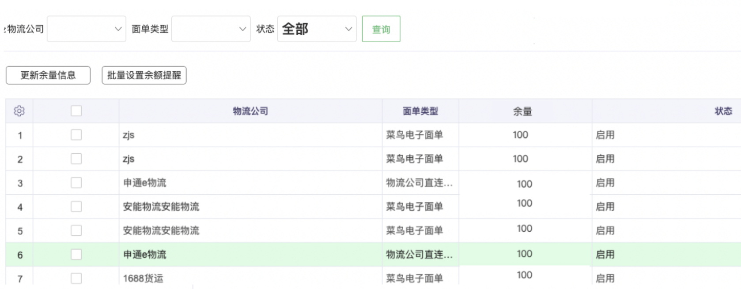Click the 更新余量信息 button
This screenshot has width=741, height=289.
[48, 75]
